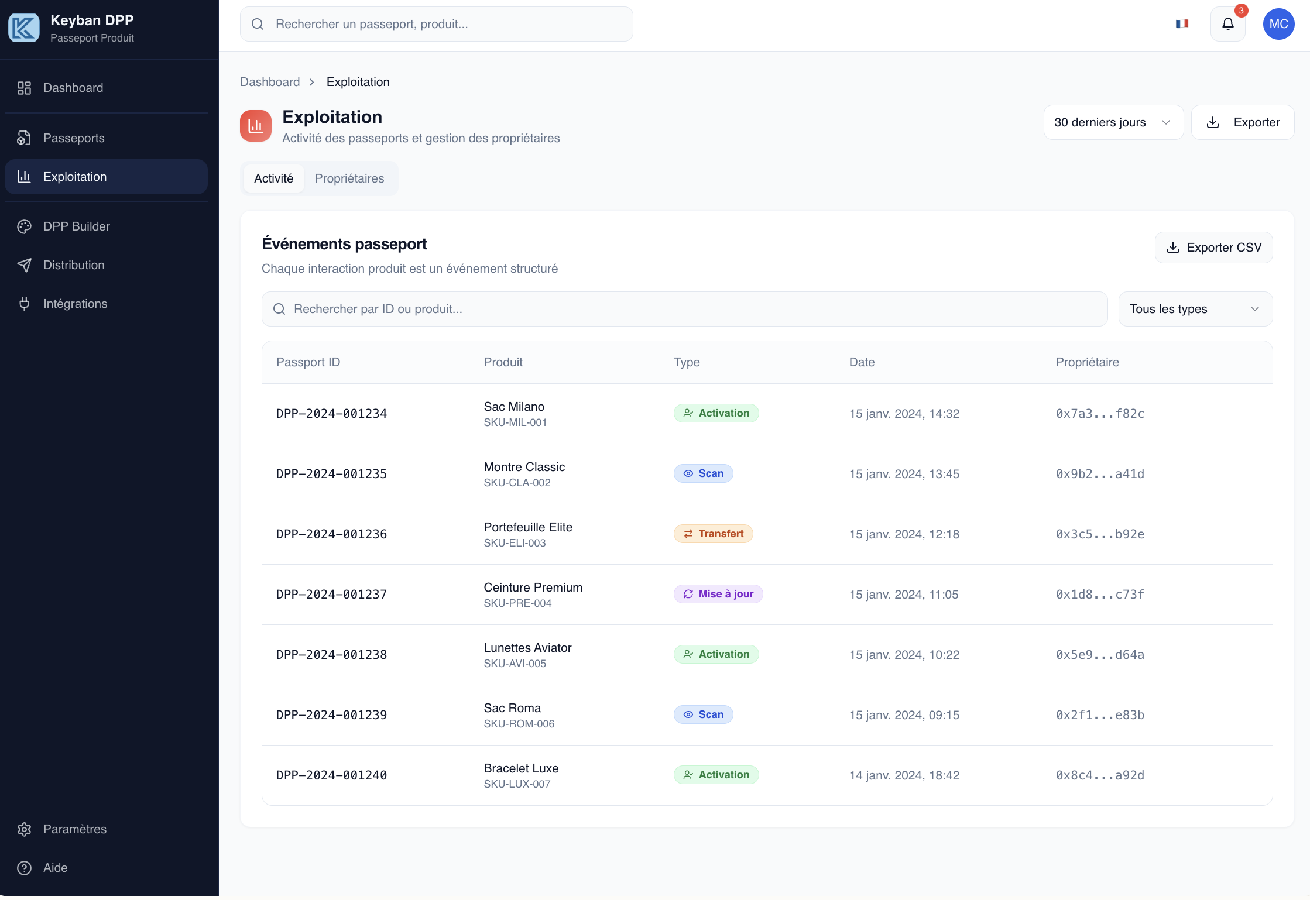Click the Keyban DPP logo icon
Image resolution: width=1310 pixels, height=900 pixels.
(x=24, y=28)
